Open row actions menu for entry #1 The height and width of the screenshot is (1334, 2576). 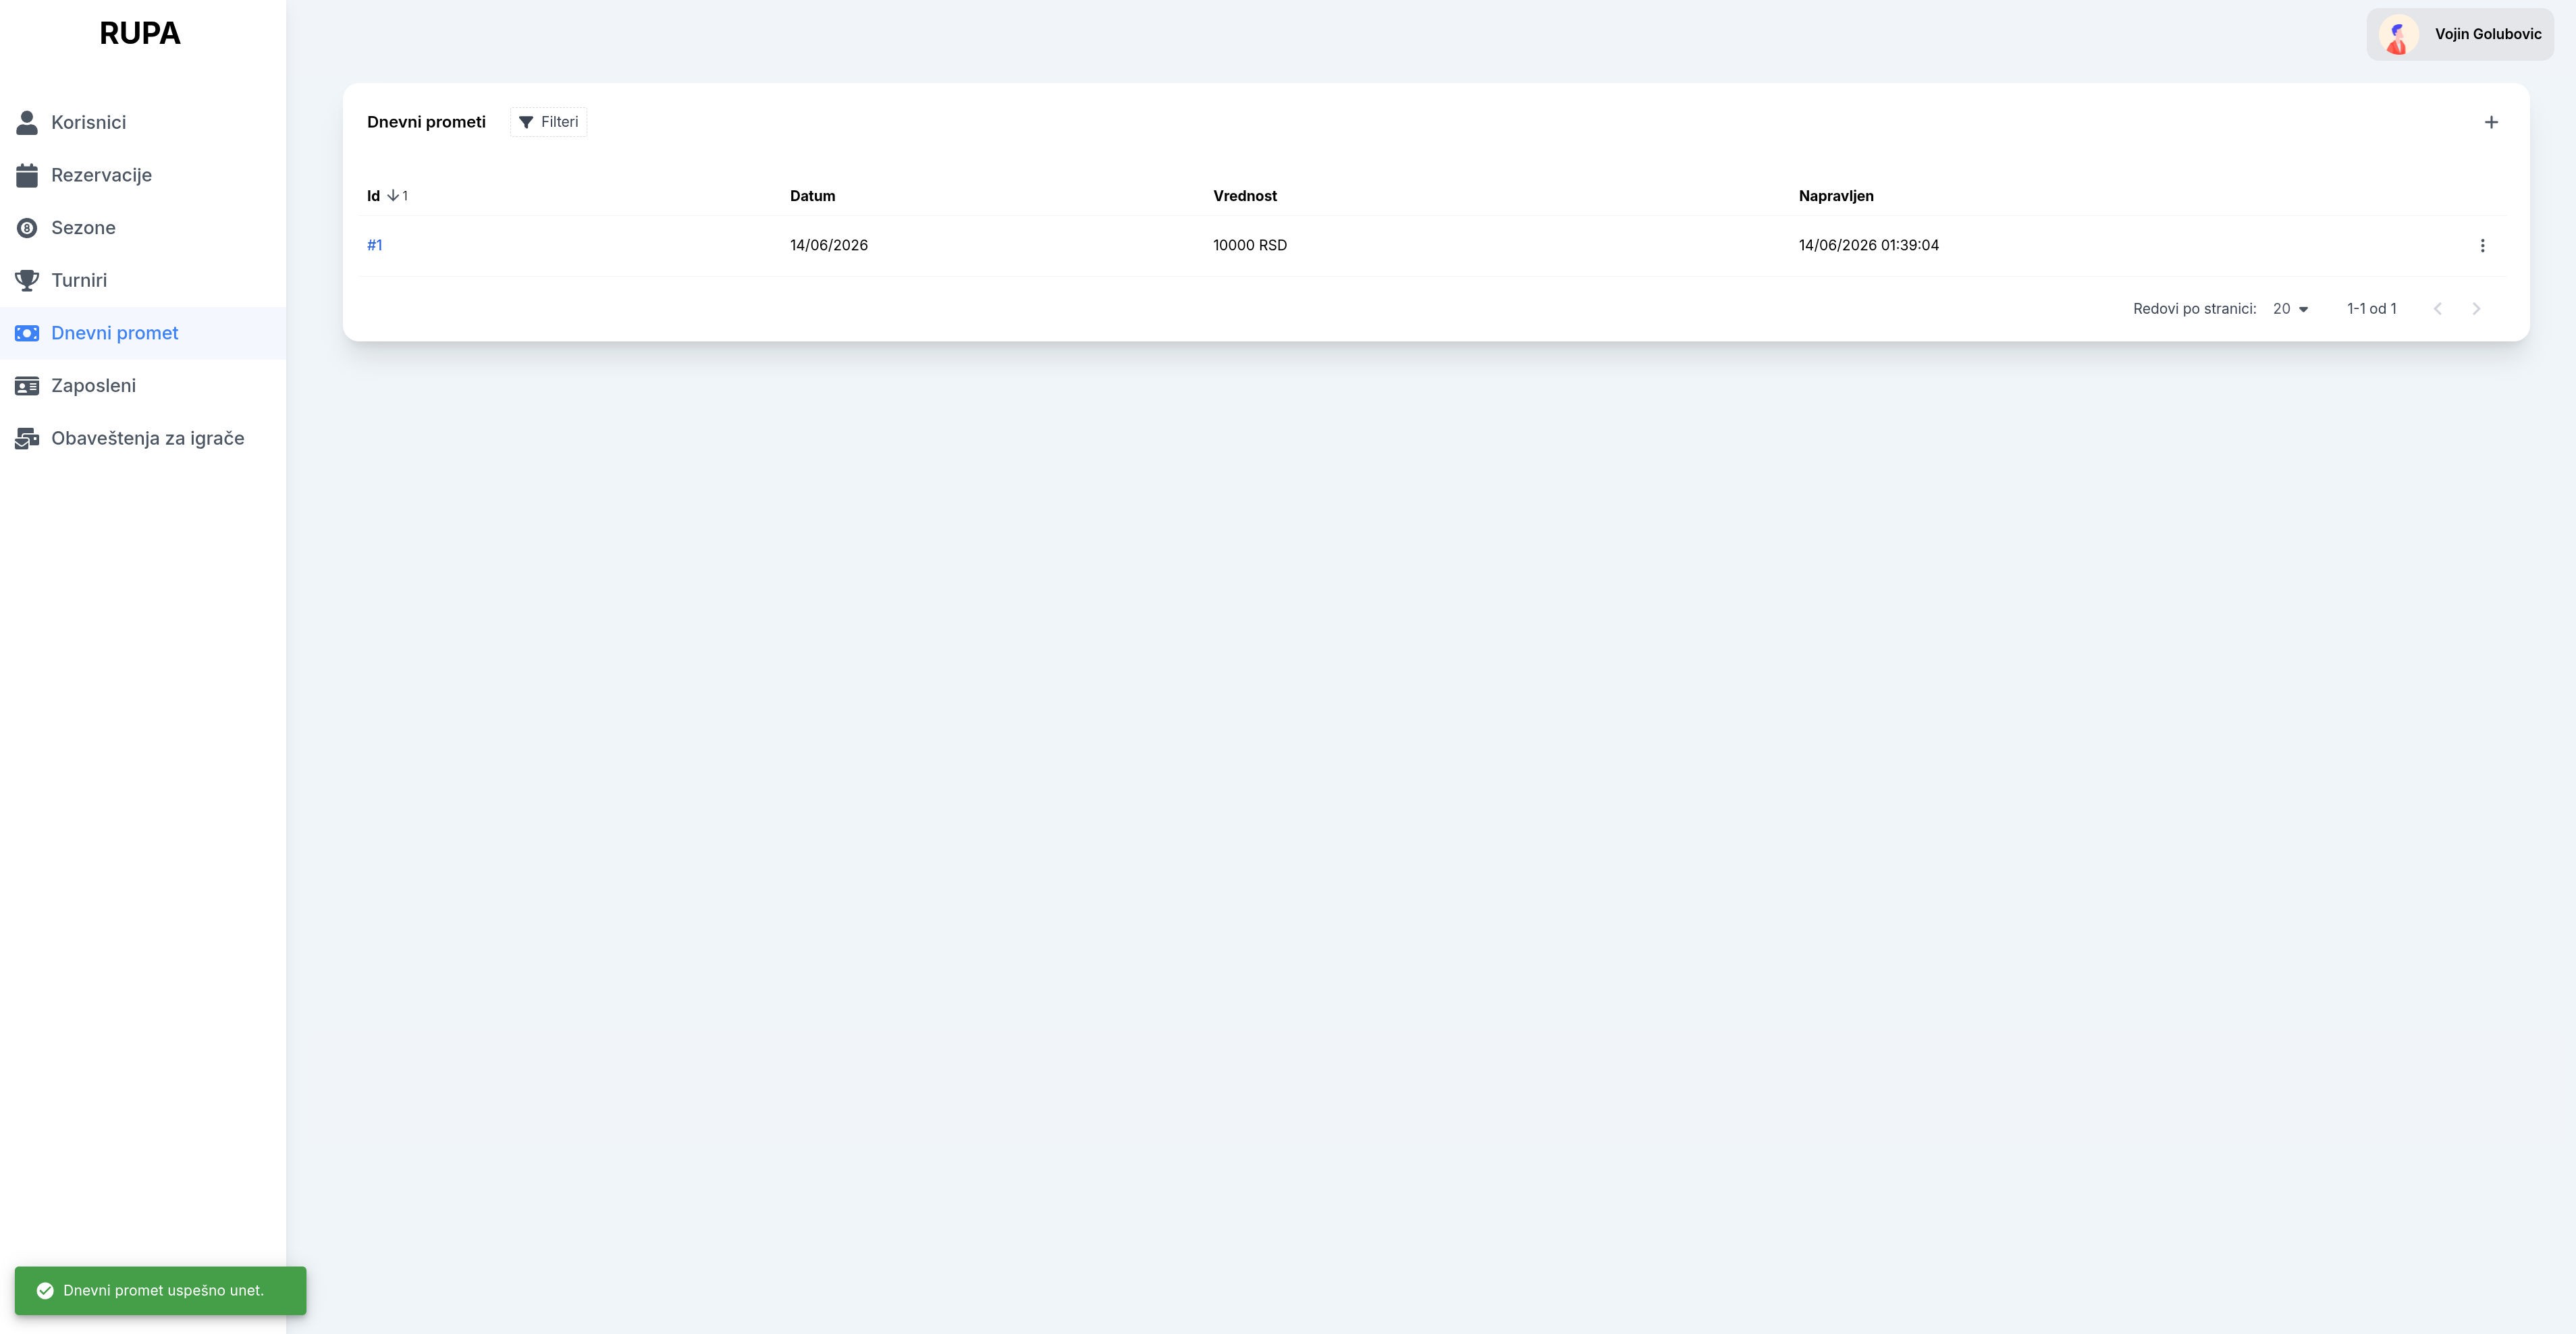point(2482,246)
